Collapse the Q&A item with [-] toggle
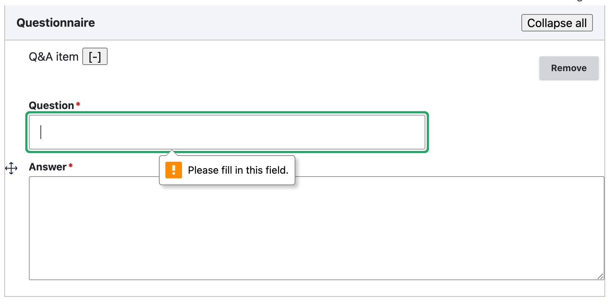Viewport: 616px width, 304px height. click(x=95, y=56)
